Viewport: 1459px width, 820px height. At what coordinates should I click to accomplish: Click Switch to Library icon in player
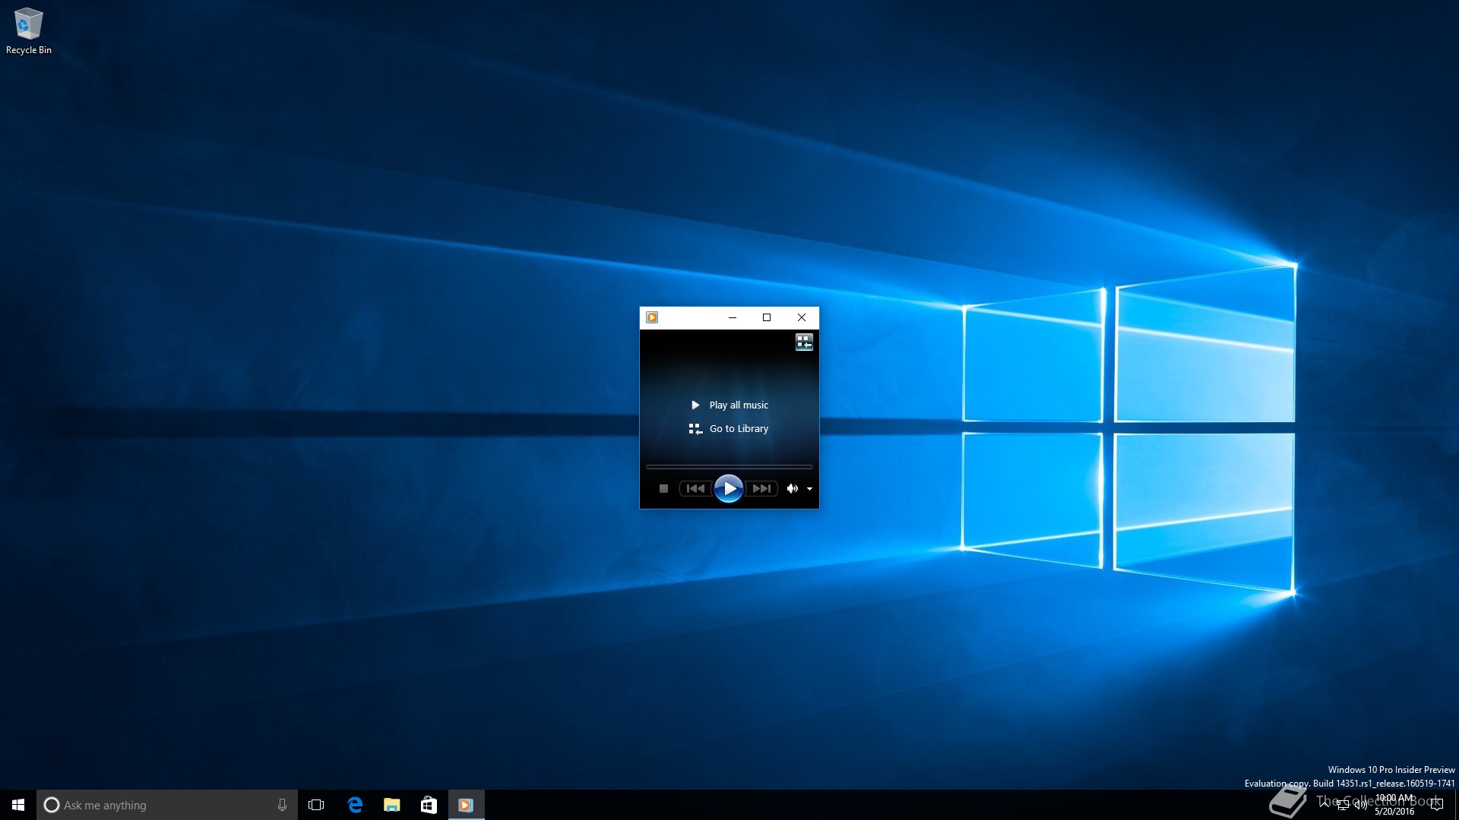804,342
